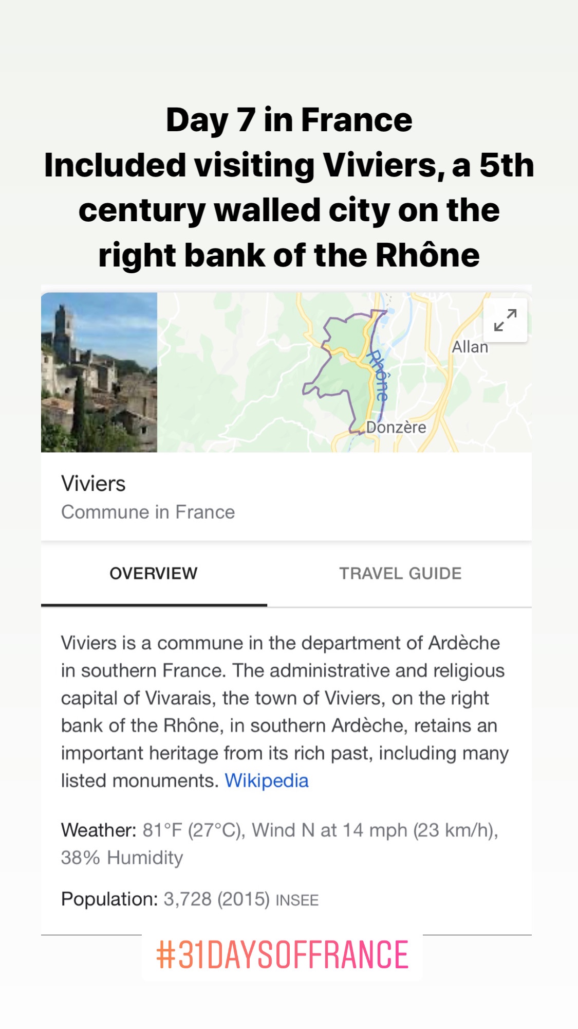Tap the "Day 7 in France" headline
Image resolution: width=578 pixels, height=1029 pixels.
289,120
